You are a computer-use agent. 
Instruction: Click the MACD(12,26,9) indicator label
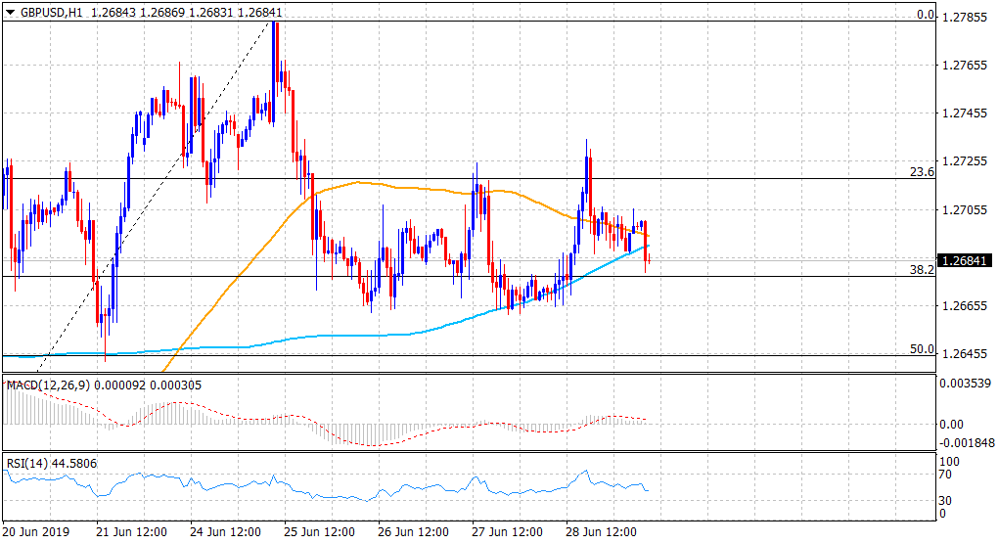(47, 385)
